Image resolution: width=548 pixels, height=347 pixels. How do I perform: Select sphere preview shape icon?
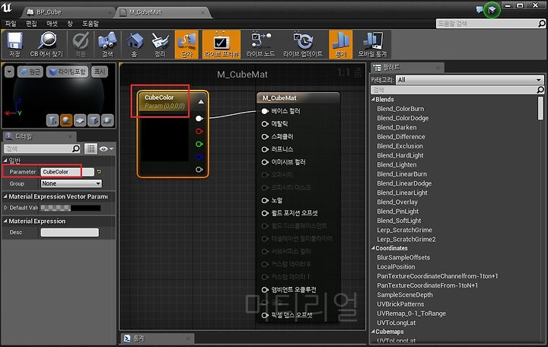(66, 120)
